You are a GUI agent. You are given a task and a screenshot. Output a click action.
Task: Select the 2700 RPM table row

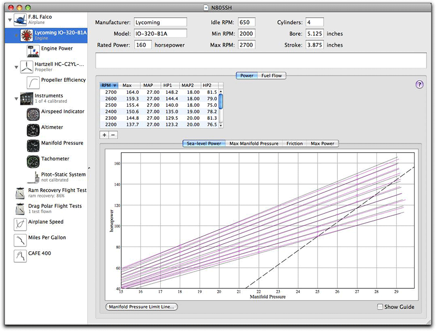[159, 92]
